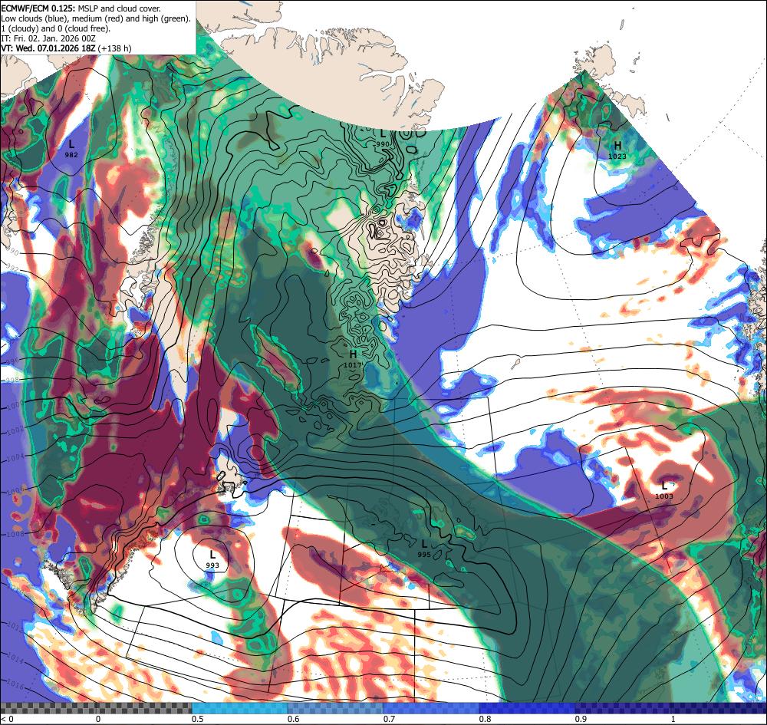
Task: Click the 1012 isobar label
Action: pos(15,627)
